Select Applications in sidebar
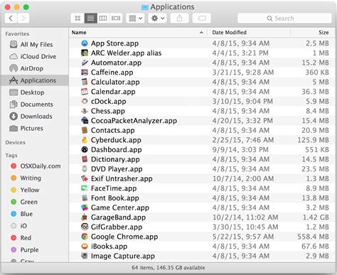 35,80
